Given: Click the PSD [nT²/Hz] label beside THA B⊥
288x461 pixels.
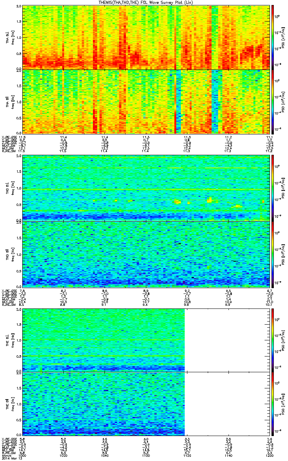Looking at the screenshot, I should pyautogui.click(x=283, y=38).
